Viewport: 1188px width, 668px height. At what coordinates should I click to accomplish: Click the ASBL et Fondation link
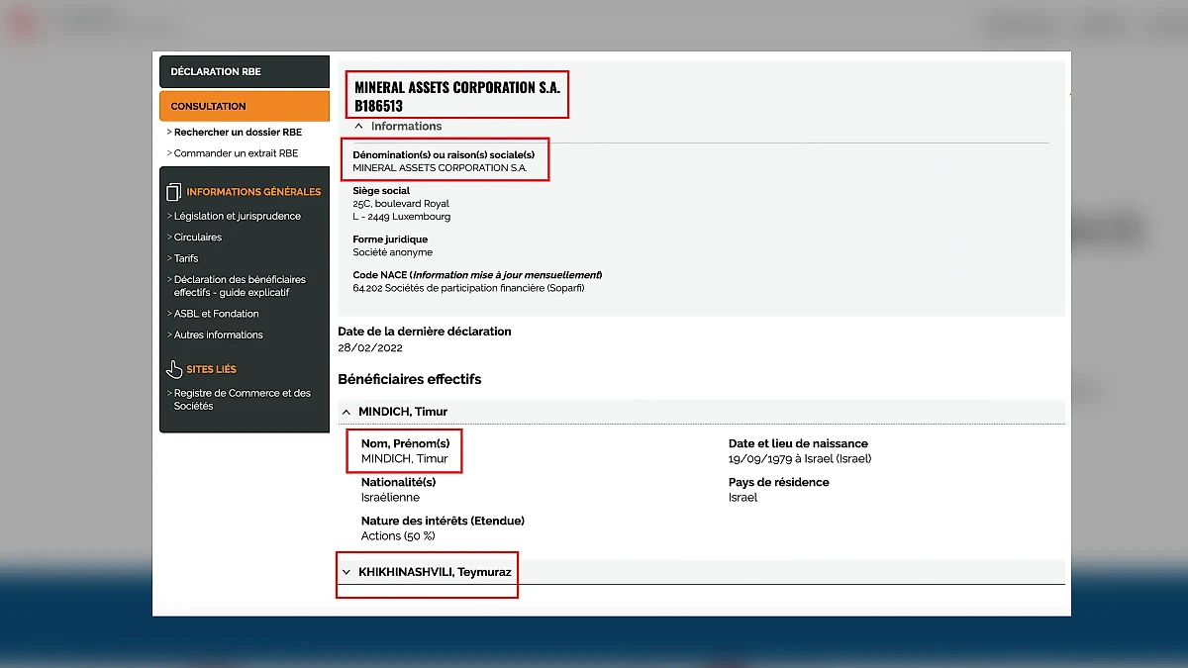coord(216,314)
